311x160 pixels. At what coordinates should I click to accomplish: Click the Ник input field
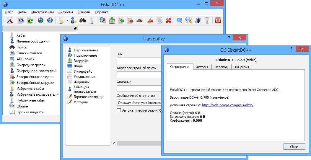click(x=139, y=61)
